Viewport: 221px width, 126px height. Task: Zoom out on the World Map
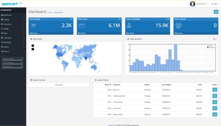click(33, 49)
